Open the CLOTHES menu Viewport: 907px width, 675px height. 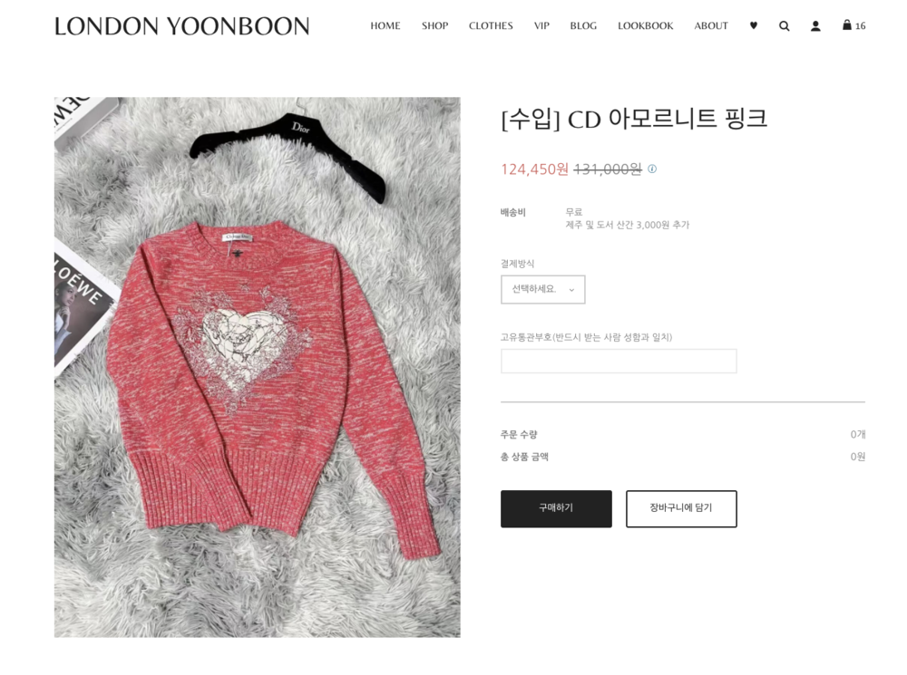(491, 26)
